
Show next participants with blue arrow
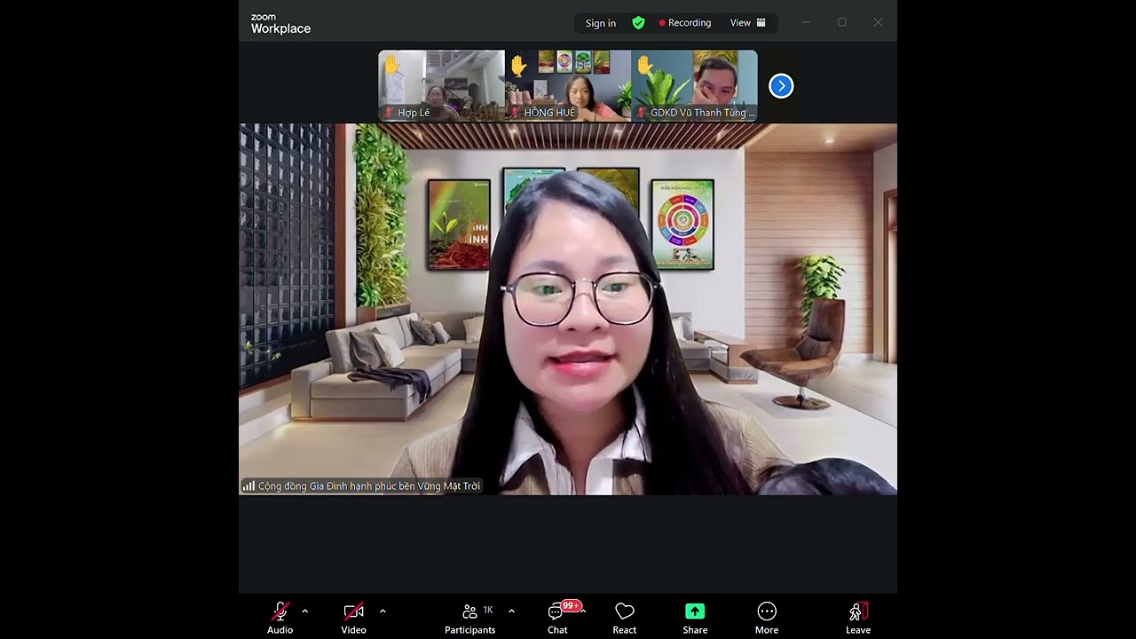(781, 86)
